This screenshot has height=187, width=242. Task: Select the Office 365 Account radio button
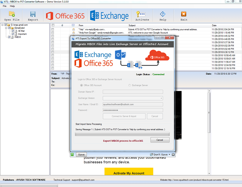81,85
